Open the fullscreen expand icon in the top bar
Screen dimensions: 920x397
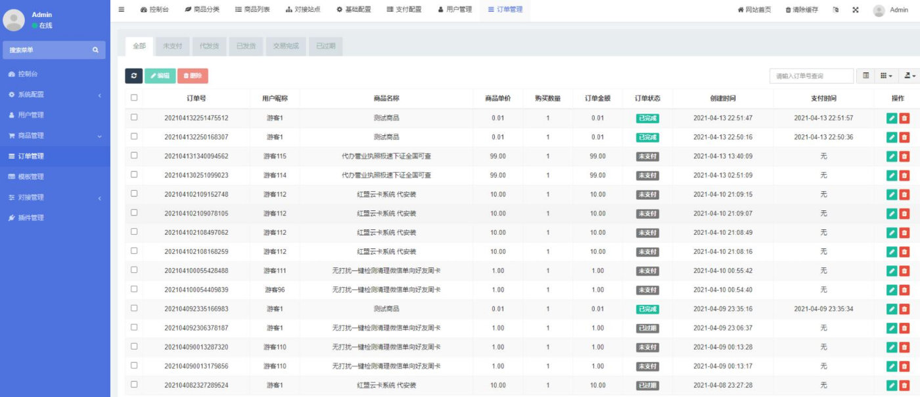coord(854,10)
